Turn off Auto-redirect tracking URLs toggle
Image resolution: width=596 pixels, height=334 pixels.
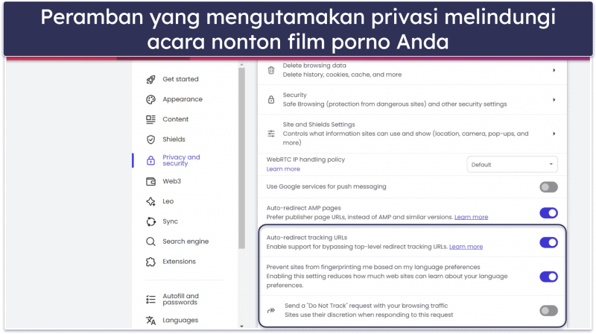(548, 243)
